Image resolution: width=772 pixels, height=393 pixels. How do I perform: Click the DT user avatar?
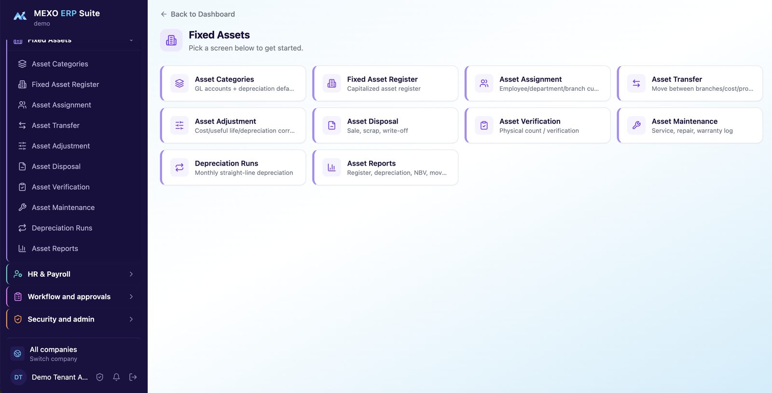[18, 377]
